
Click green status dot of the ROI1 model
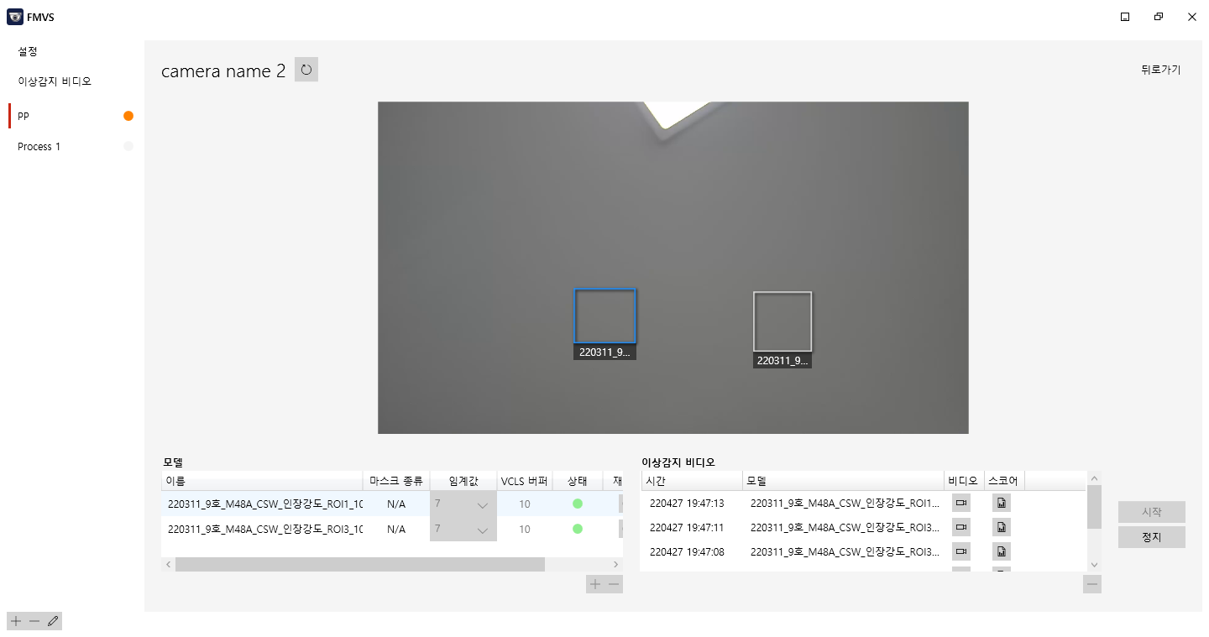(577, 504)
